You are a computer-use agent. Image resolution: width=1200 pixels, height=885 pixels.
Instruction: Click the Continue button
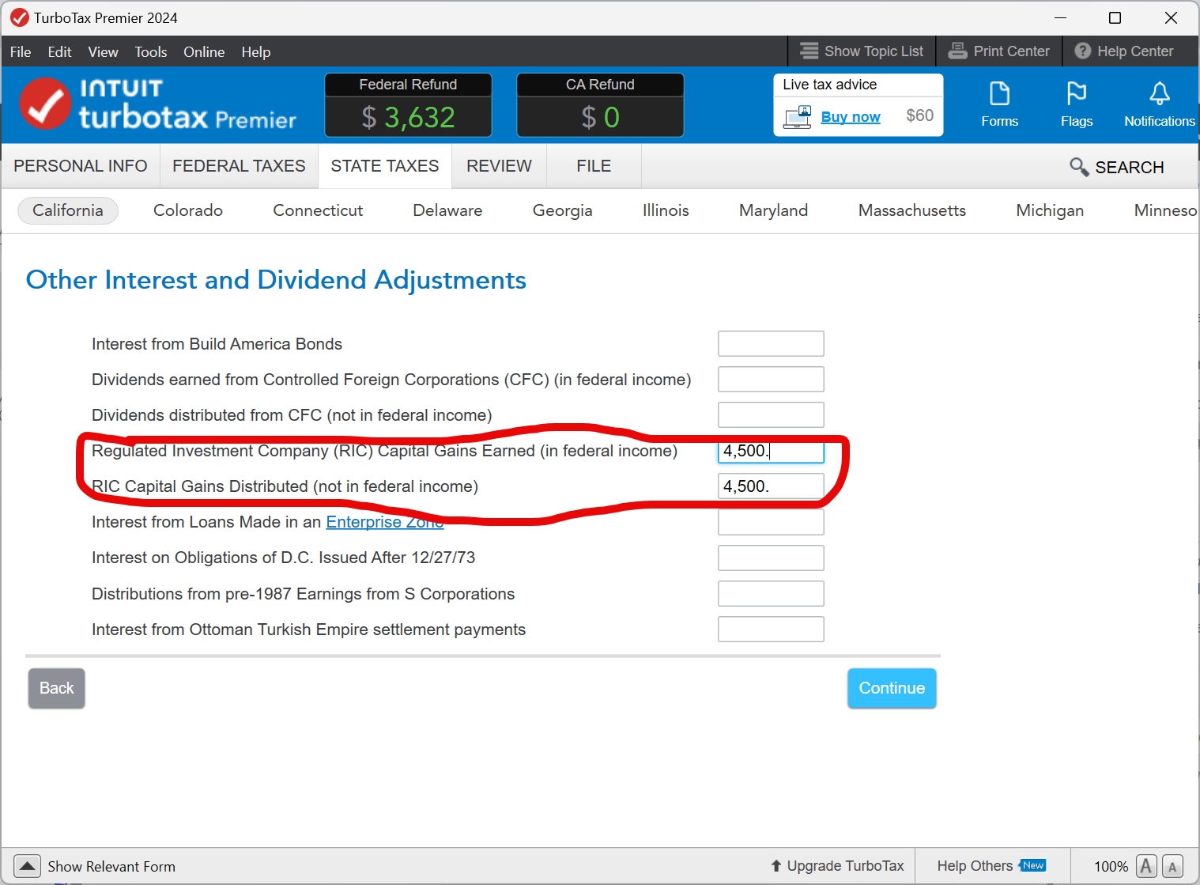[x=892, y=688]
